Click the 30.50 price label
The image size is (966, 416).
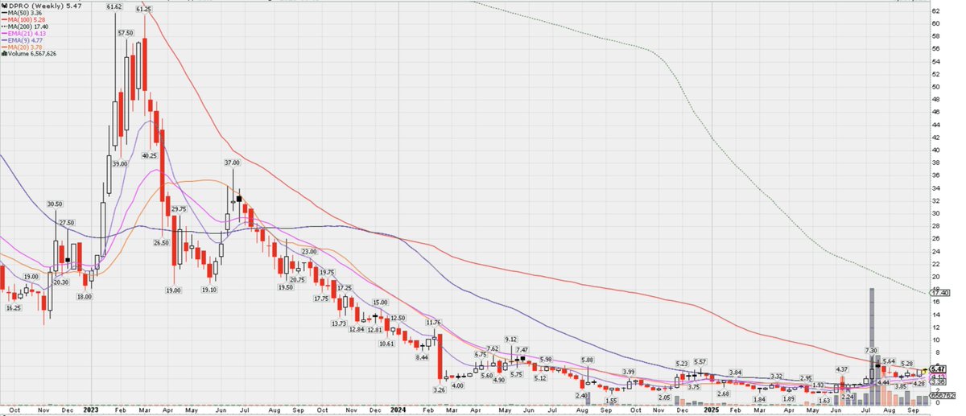[55, 204]
